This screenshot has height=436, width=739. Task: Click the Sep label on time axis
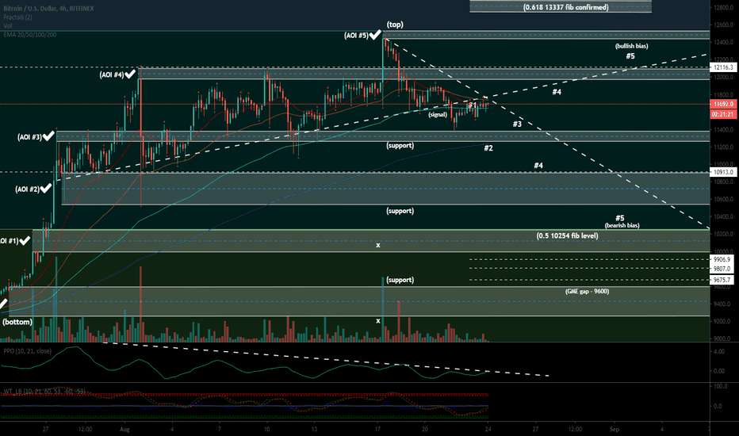(614, 430)
